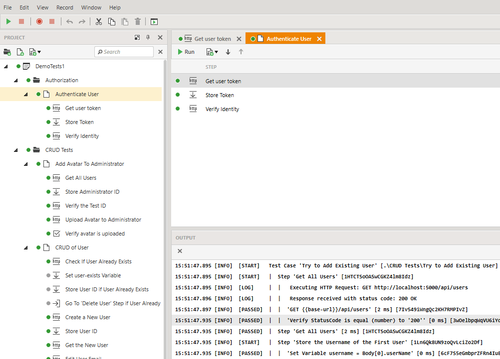Viewport: 500px width, 359px height.
Task: Click the Copy icon in toolbar
Action: point(112,21)
